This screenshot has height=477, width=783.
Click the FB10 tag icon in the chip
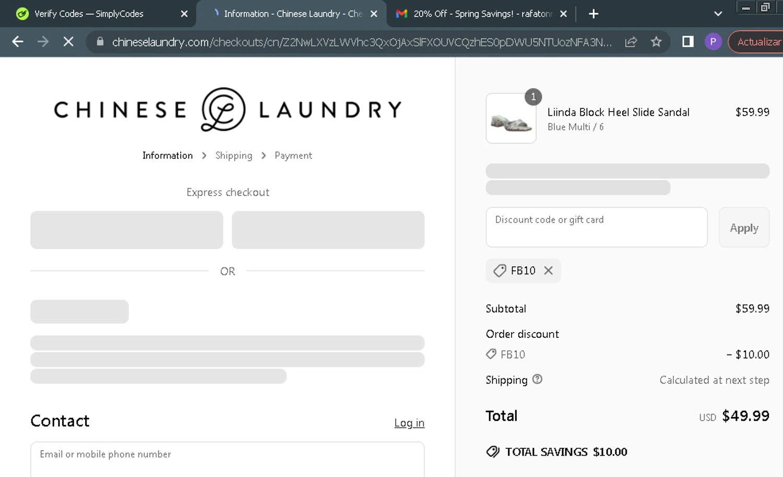point(500,271)
